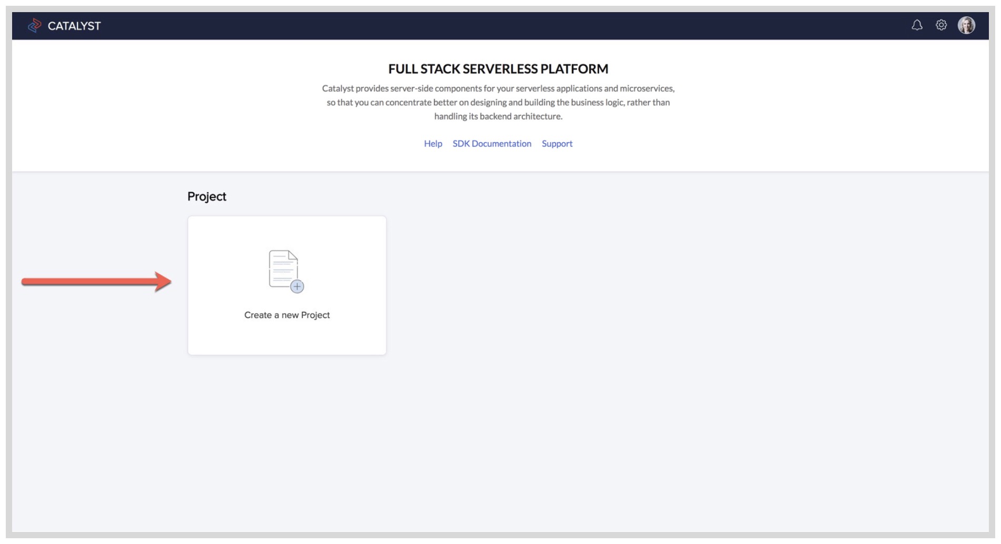The width and height of the screenshot is (1001, 544).
Task: Click the Full Stack Serverless Platform title
Action: coord(498,68)
